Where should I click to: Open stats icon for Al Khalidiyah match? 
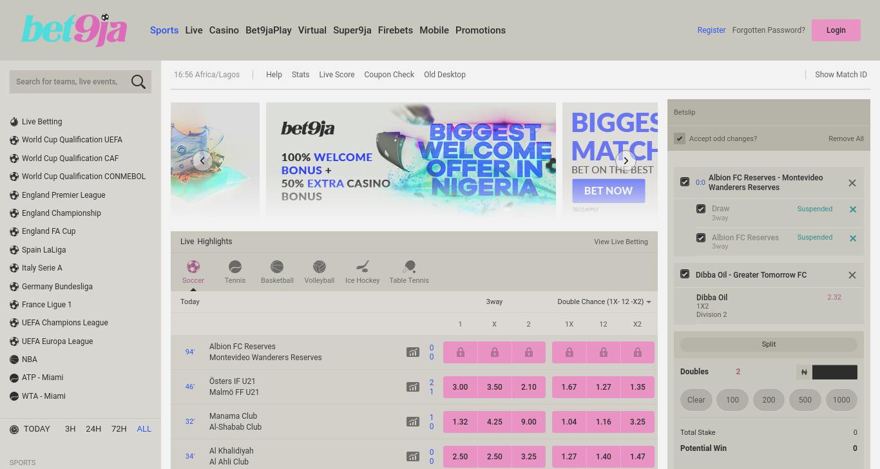[x=412, y=457]
